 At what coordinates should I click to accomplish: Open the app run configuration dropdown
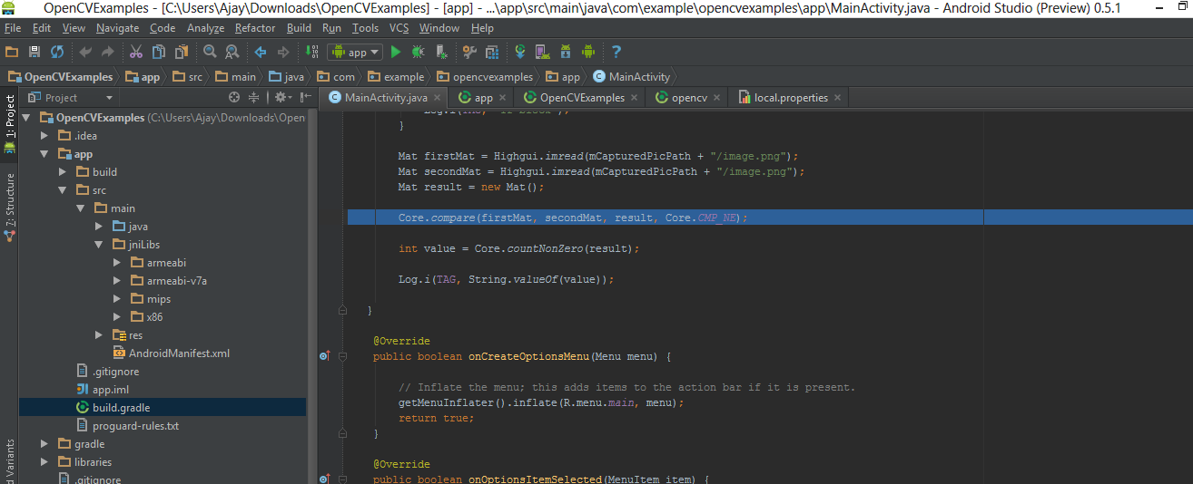(355, 52)
